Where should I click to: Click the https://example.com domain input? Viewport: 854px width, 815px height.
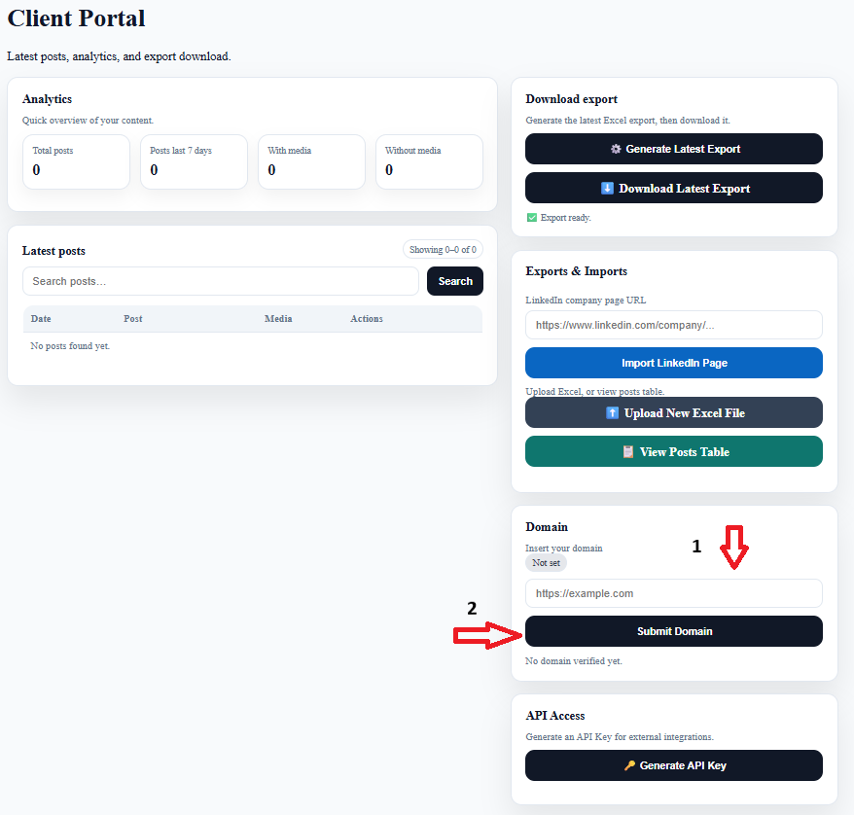tap(674, 593)
